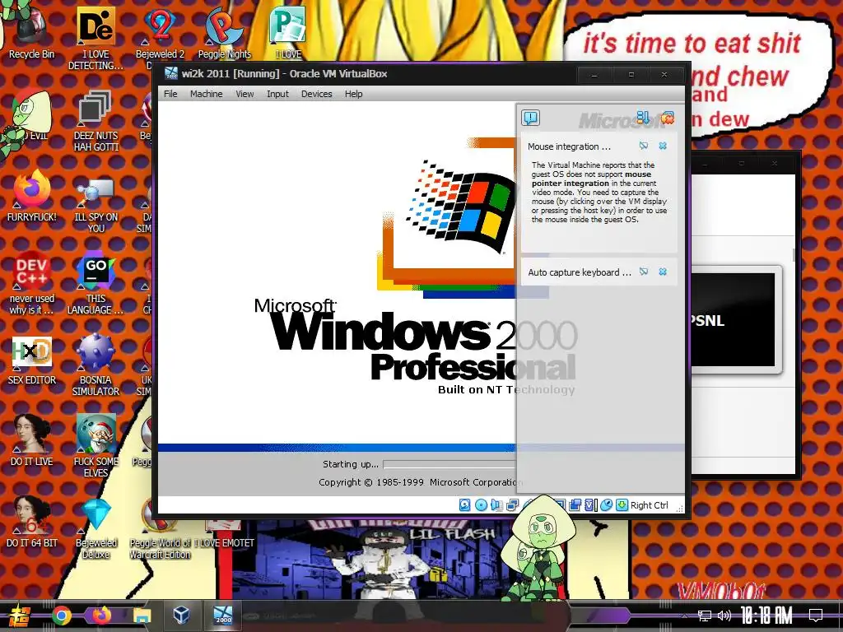843x632 pixels.
Task: Select Peggle World of Warcraft Edition icon
Action: pyautogui.click(x=160, y=529)
